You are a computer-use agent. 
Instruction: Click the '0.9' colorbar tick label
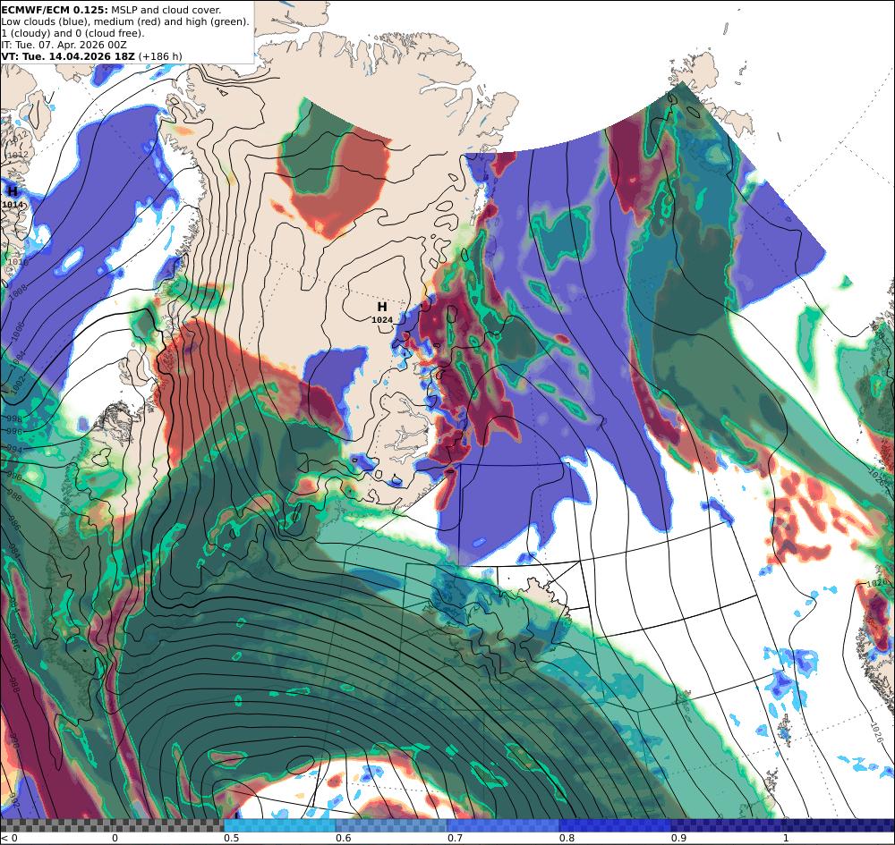click(x=678, y=838)
